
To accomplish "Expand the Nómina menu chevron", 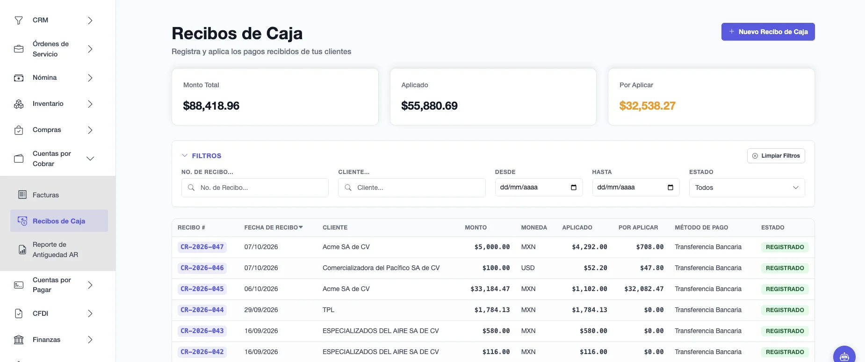I will tap(90, 78).
